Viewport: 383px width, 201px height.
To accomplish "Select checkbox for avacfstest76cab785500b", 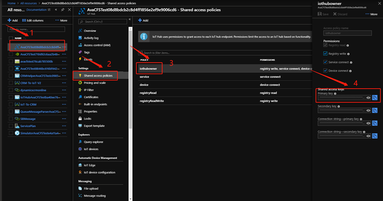I will tap(11, 61).
